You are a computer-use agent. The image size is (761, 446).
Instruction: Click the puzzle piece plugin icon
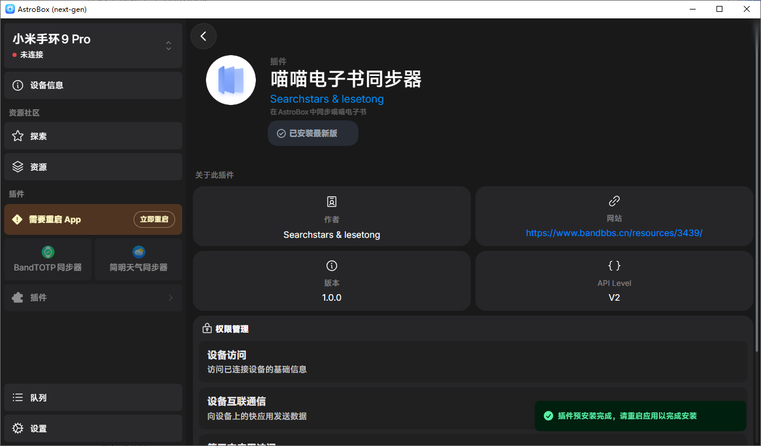18,298
